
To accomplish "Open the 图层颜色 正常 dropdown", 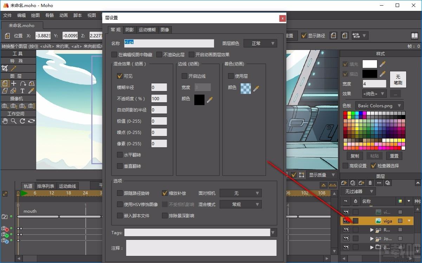I will pos(260,43).
